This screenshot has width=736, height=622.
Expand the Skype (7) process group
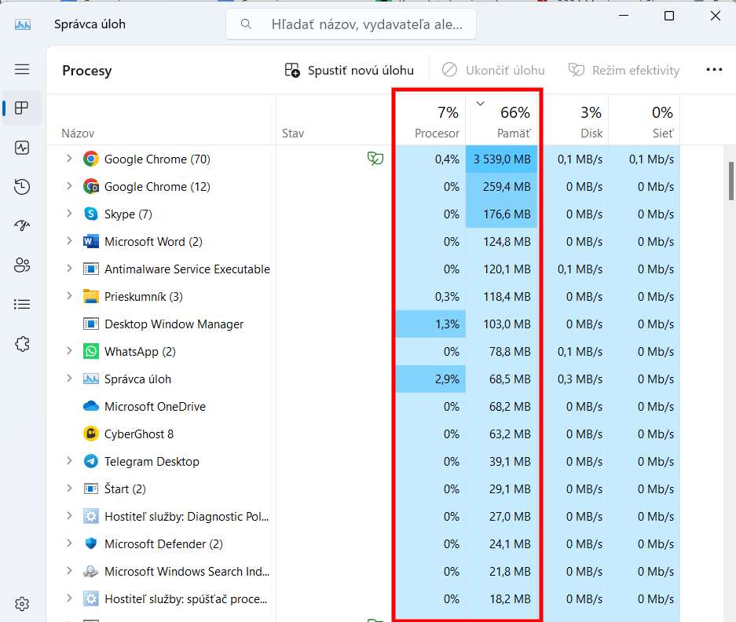click(69, 213)
